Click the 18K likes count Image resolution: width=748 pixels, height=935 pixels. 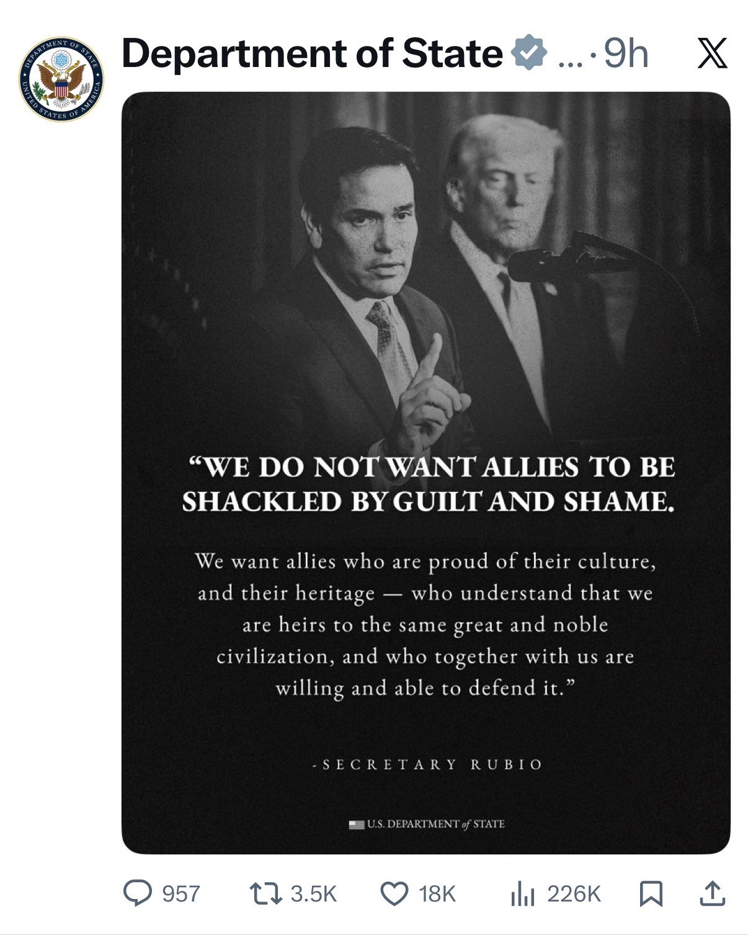tap(437, 894)
